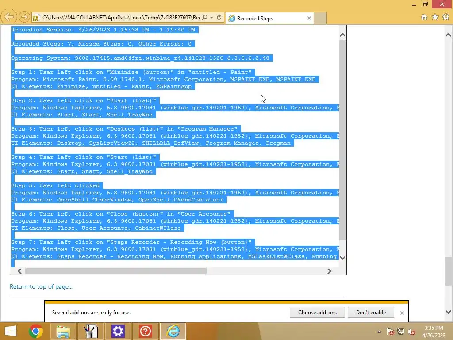Click the Step 5 User left clicked line
Viewport: 453px width, 340px height.
(x=55, y=185)
